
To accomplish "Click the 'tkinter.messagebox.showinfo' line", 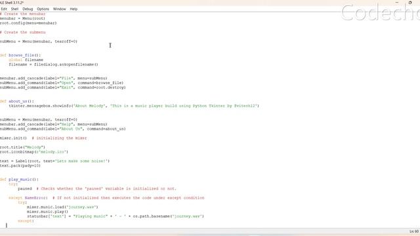I will click(134, 106).
